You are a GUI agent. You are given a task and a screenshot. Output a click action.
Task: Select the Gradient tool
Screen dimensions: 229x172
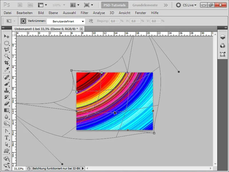click(x=7, y=110)
